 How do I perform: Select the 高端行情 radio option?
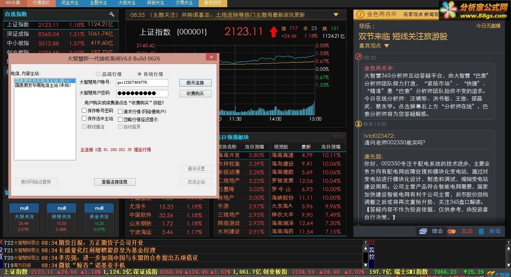(x=98, y=74)
